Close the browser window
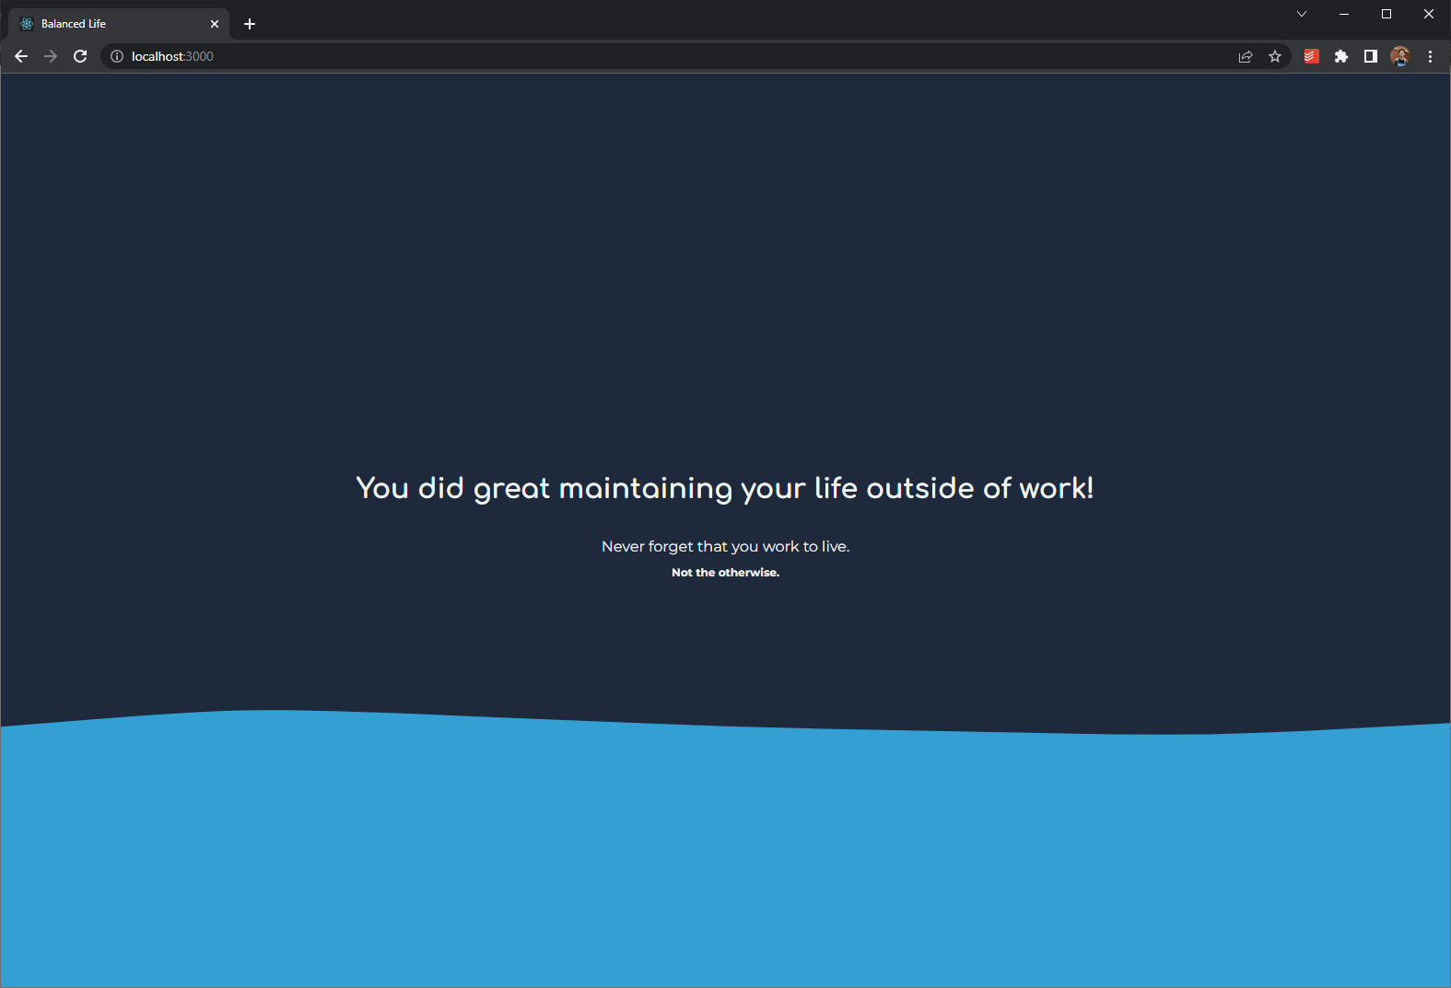The image size is (1451, 988). pos(1429,14)
